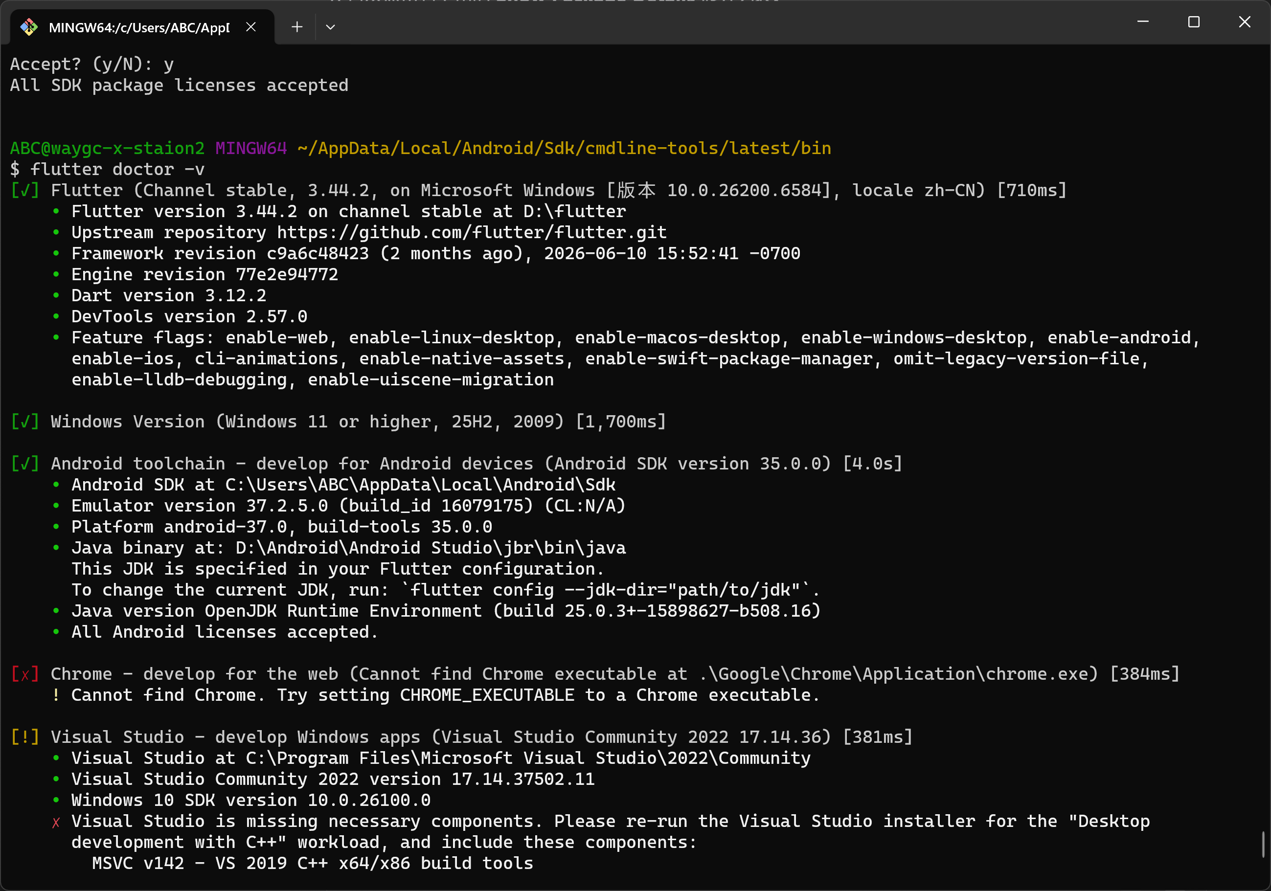This screenshot has width=1271, height=891.
Task: Click "Visual Studio - develop Windows apps" line
Action: [x=481, y=737]
